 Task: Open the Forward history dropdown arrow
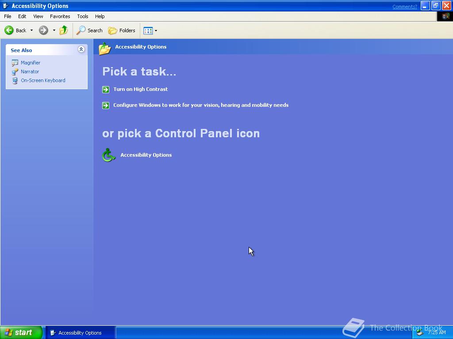(54, 30)
